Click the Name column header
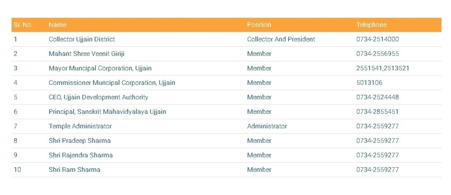The height and width of the screenshot is (195, 451). tap(57, 25)
